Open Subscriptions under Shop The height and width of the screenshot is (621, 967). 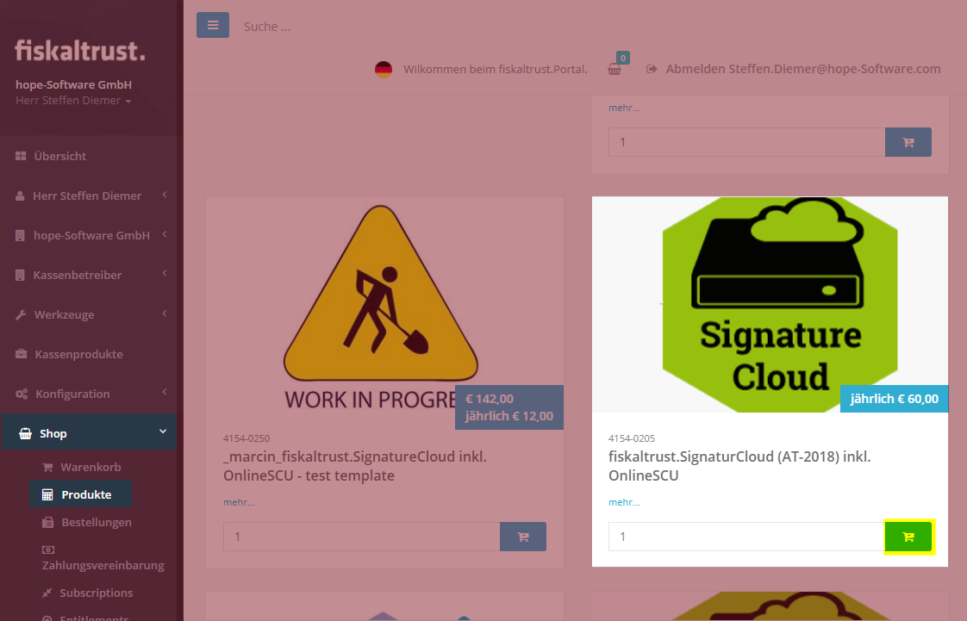(x=96, y=593)
